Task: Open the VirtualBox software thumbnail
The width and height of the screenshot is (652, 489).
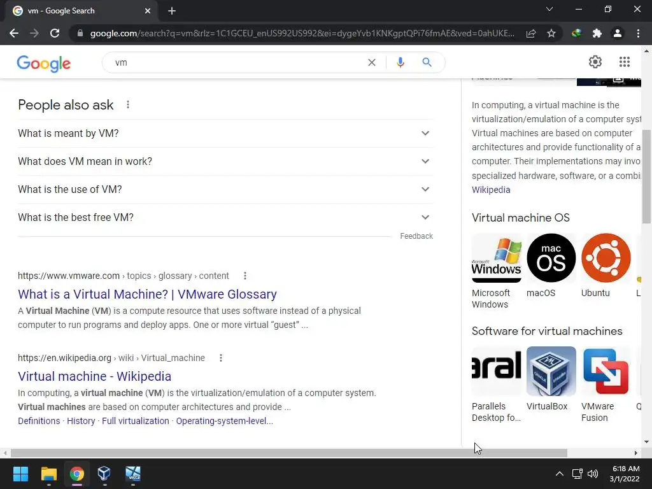Action: [551, 371]
